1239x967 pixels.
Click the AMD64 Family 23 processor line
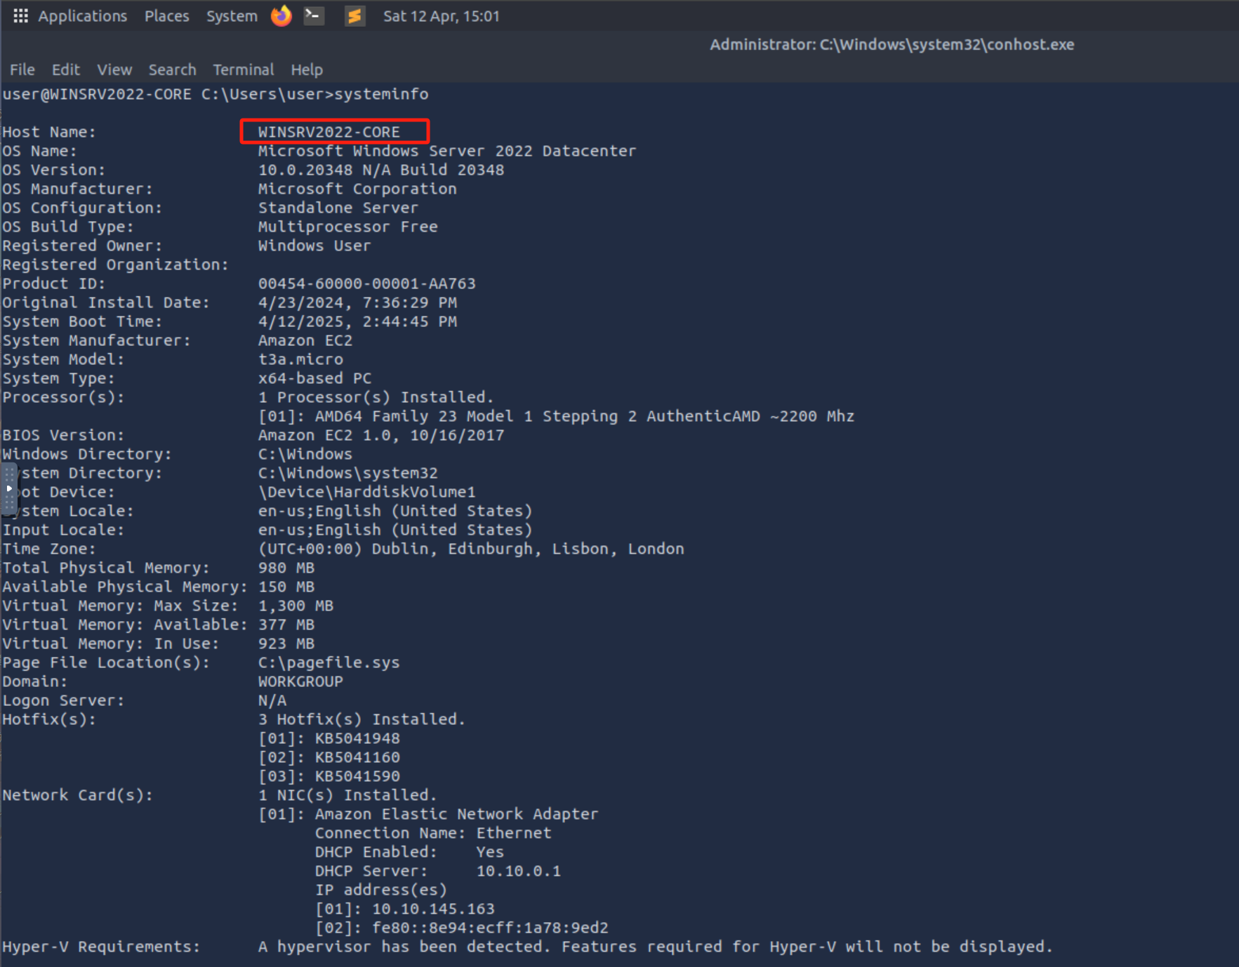(556, 416)
